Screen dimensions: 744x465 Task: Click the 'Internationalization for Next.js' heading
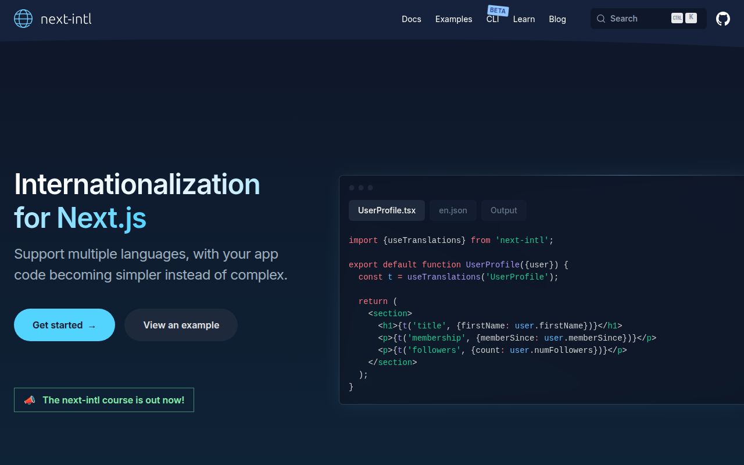tap(137, 201)
